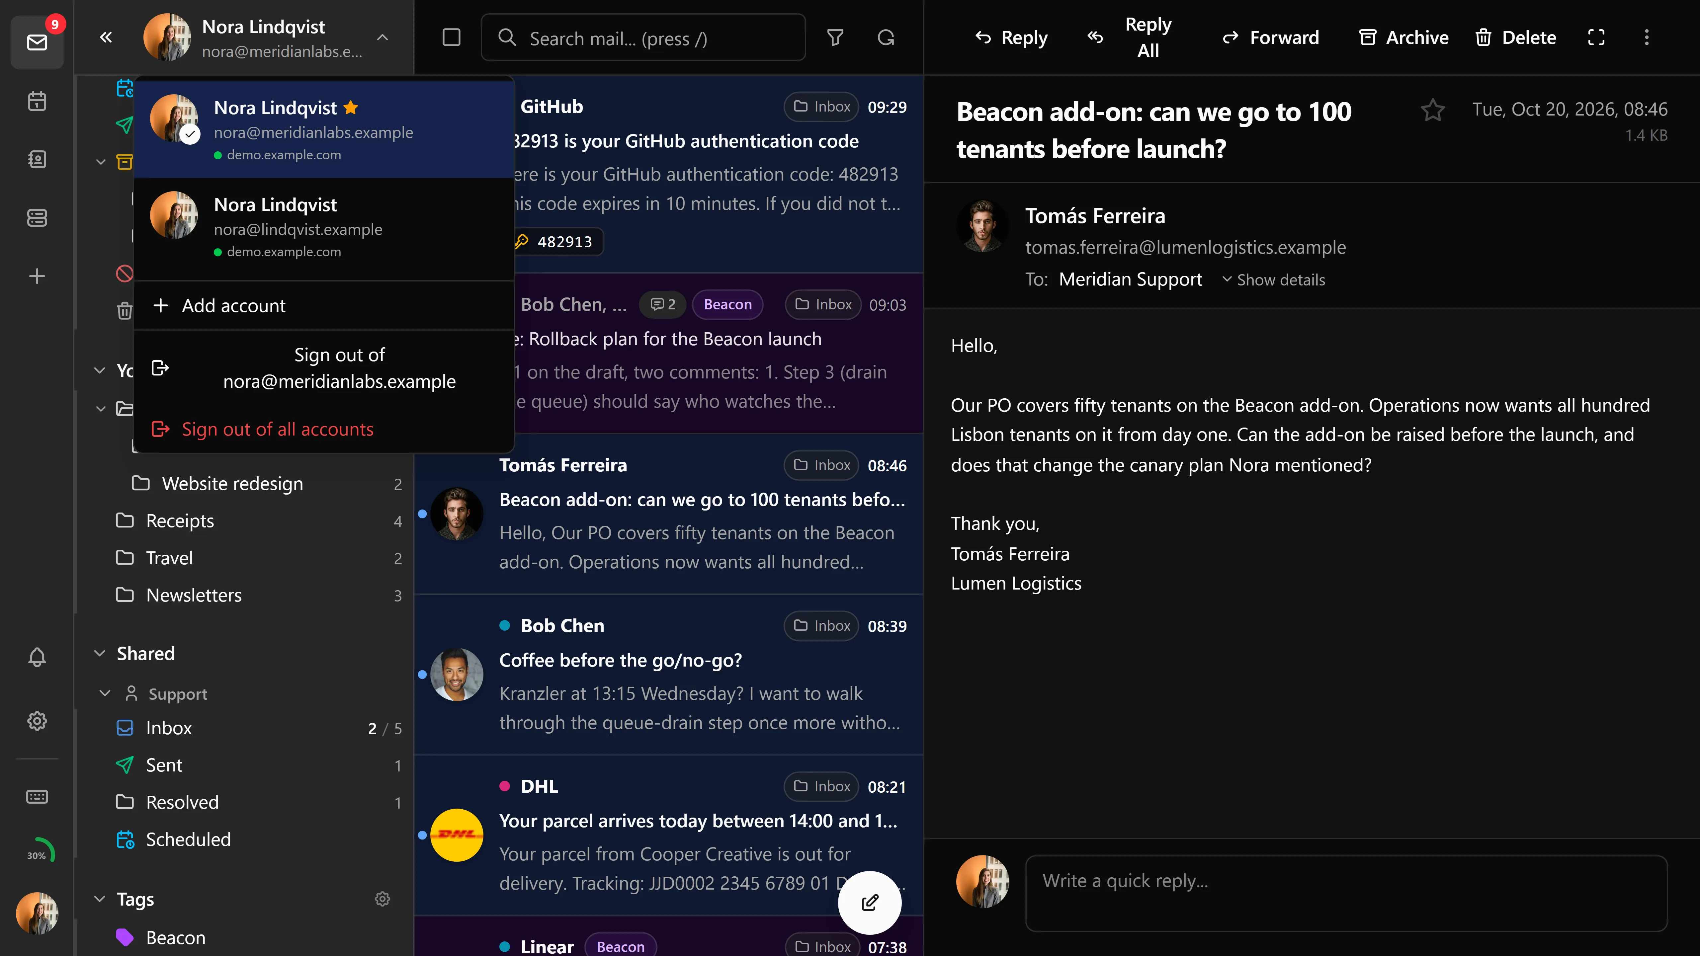Select the purple Beacon tag
Viewport: 1700px width, 956px height.
point(176,937)
